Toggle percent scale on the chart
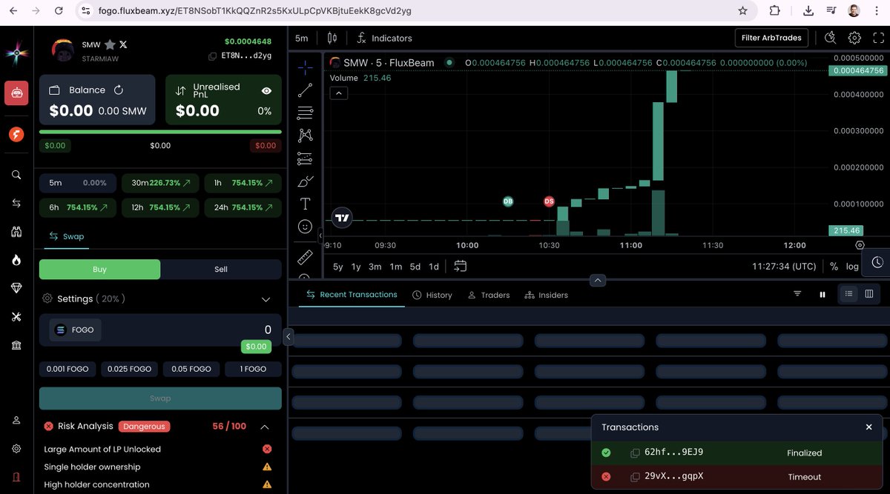 pos(834,267)
